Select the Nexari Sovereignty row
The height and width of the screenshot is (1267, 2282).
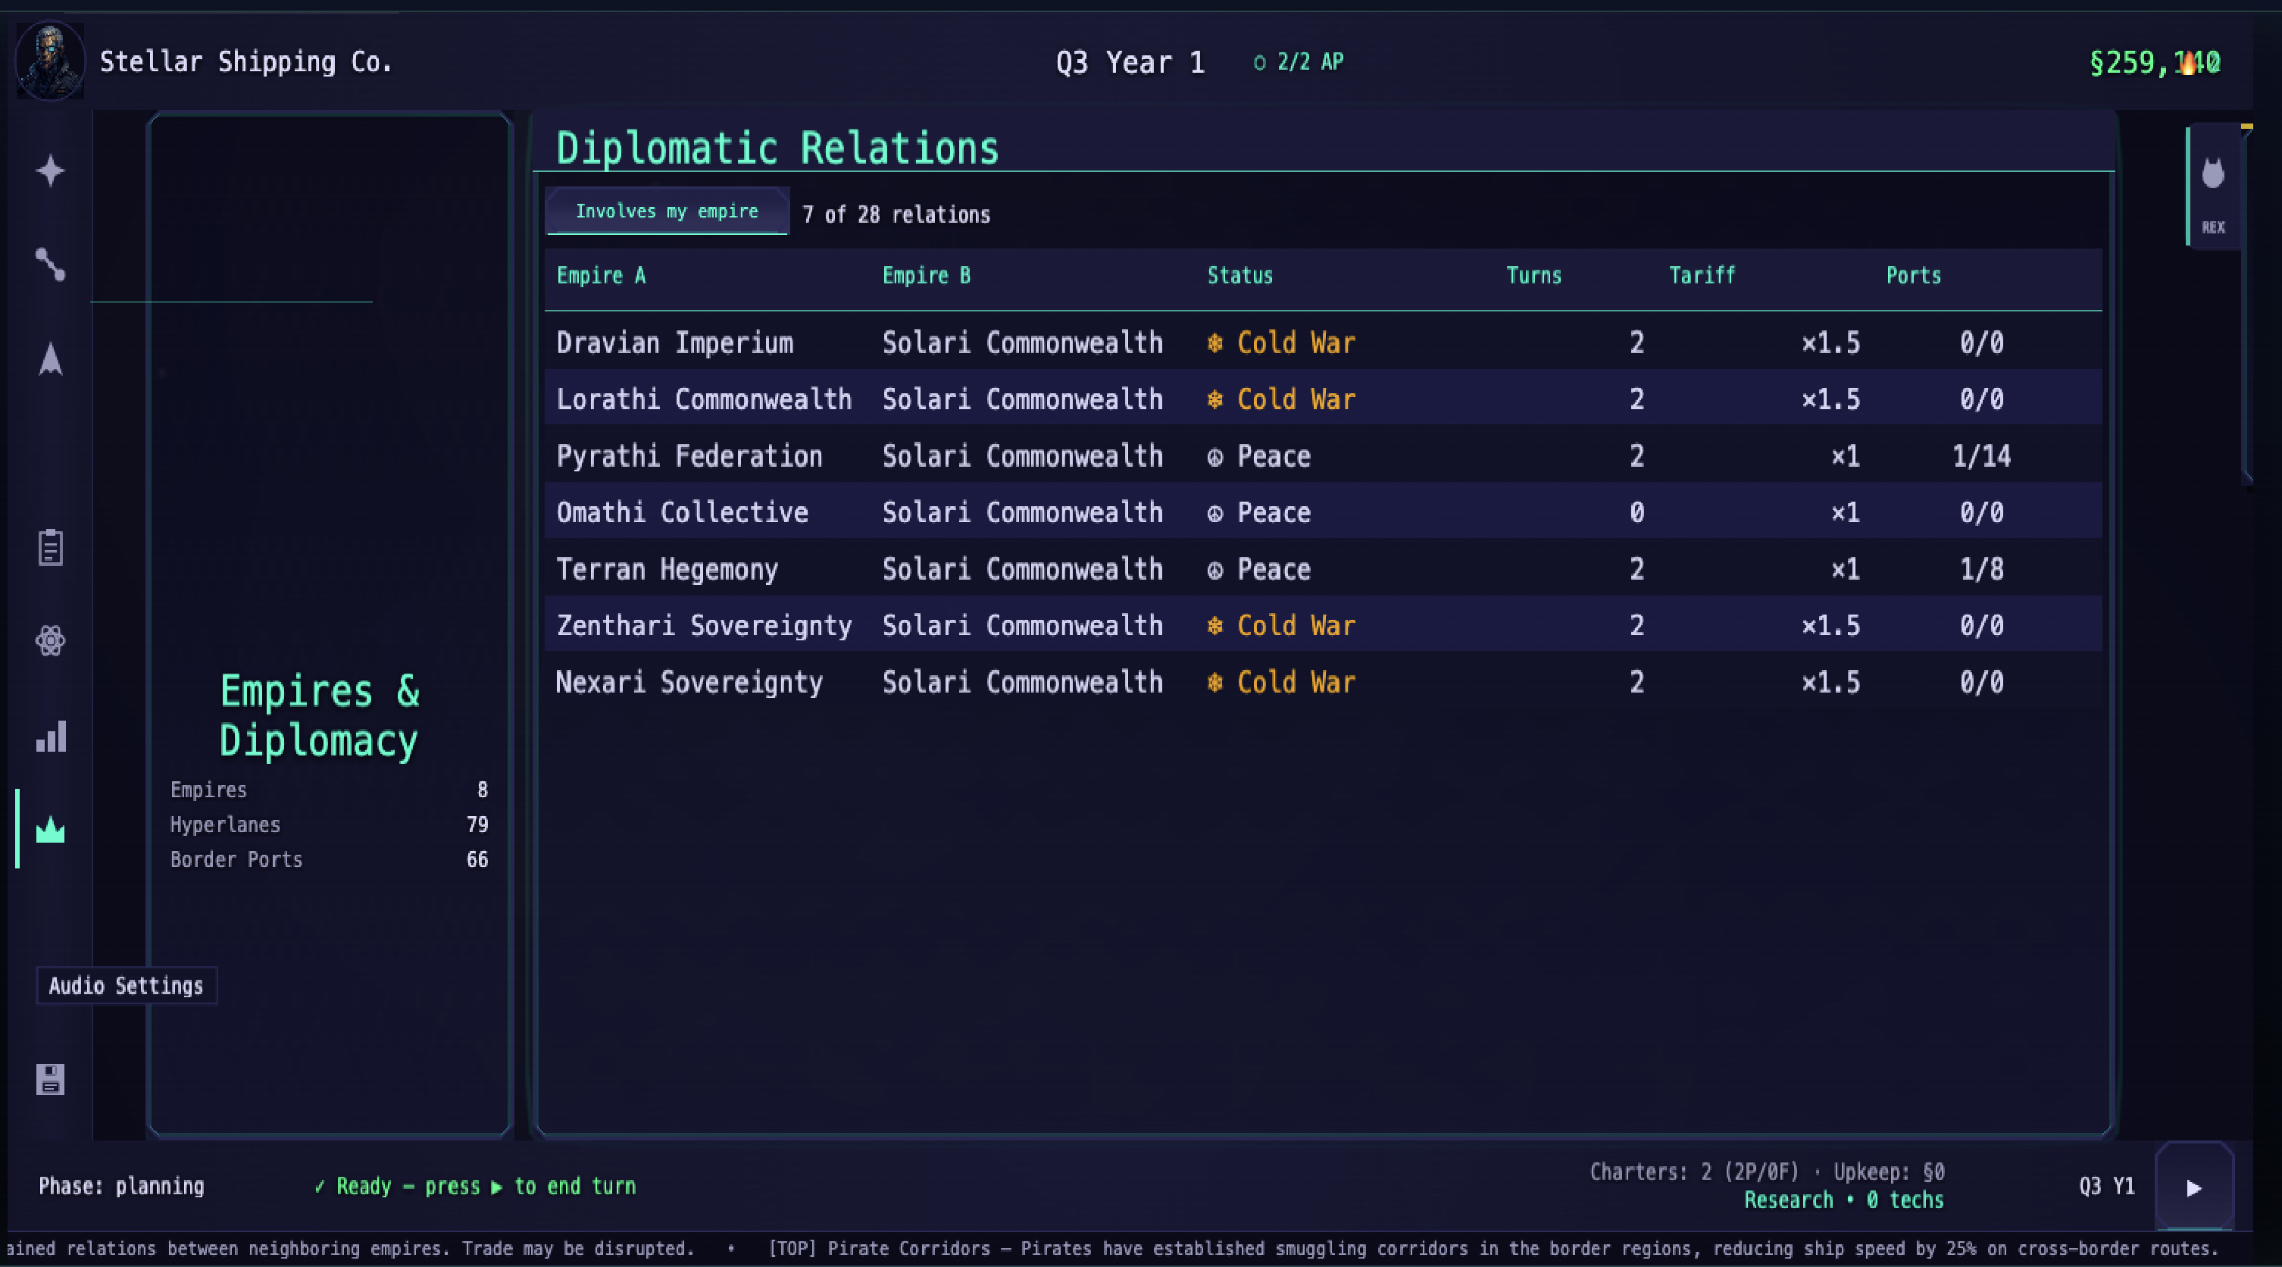point(1324,682)
